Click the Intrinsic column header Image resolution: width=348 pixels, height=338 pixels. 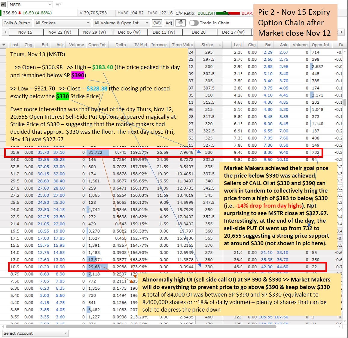(159, 44)
